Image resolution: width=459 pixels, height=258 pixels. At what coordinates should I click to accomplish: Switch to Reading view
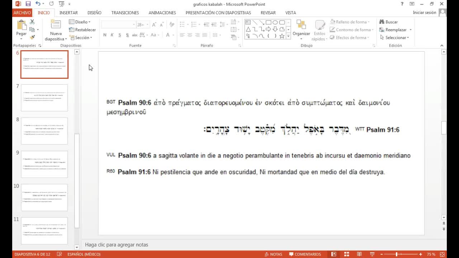pyautogui.click(x=359, y=254)
